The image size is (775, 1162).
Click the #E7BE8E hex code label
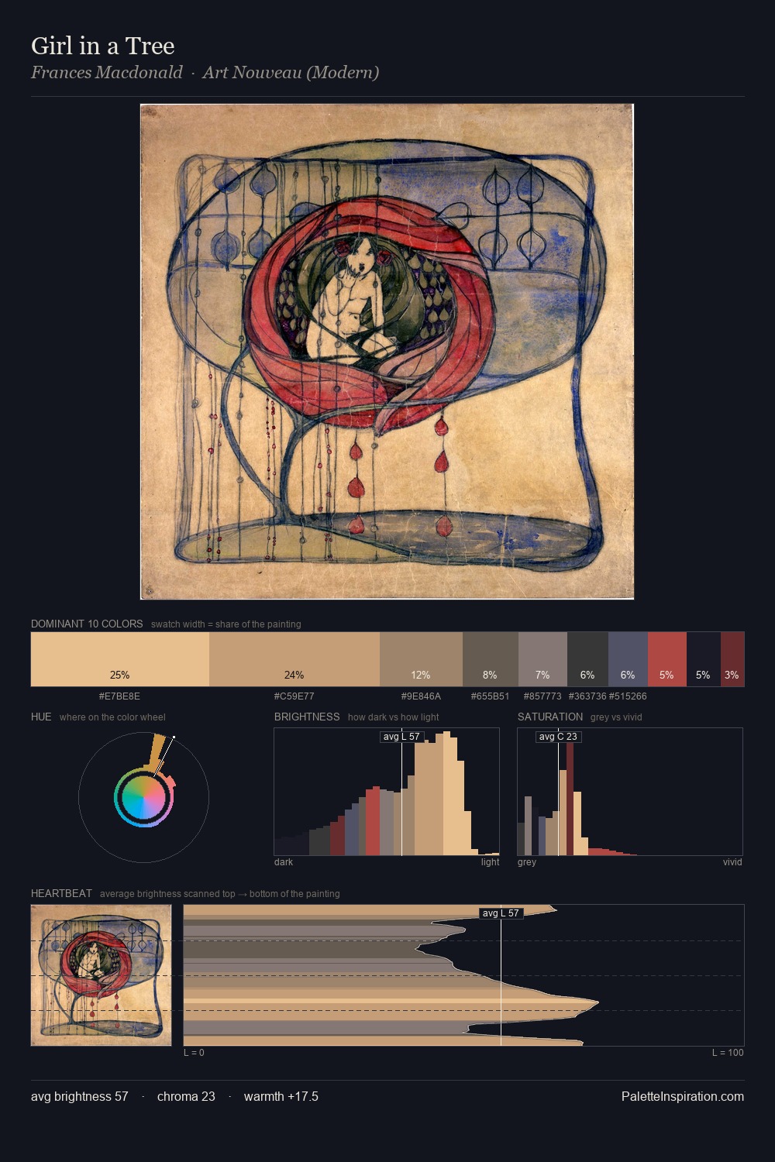(x=119, y=696)
